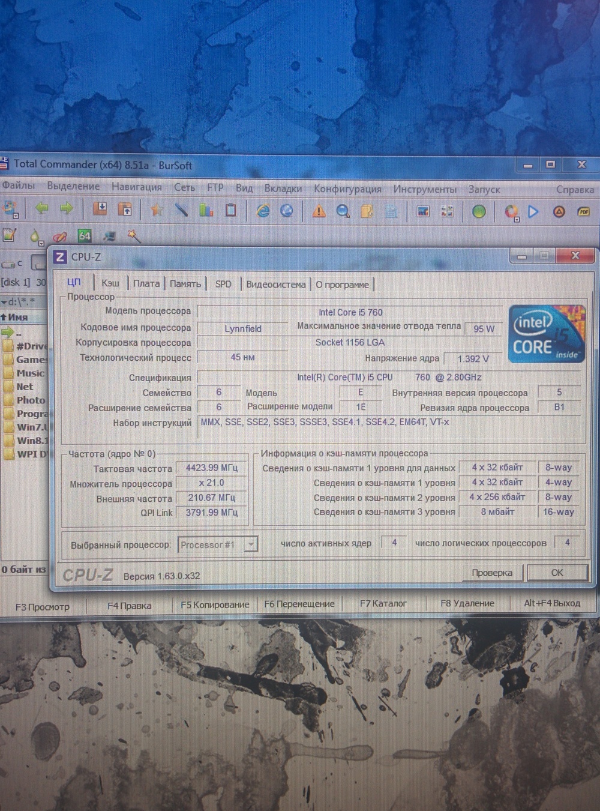The image size is (600, 811).
Task: Click the F6 Перемещение button
Action: pos(299,604)
